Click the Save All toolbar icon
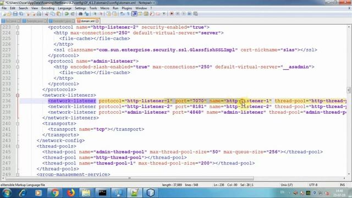 coord(21,14)
